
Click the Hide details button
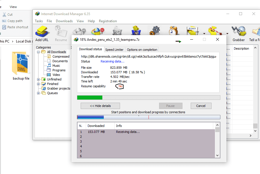(x=100, y=106)
